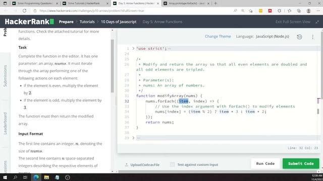The image size is (323, 181).
Task: Open browser settings and more menu
Action: tap(318, 11)
